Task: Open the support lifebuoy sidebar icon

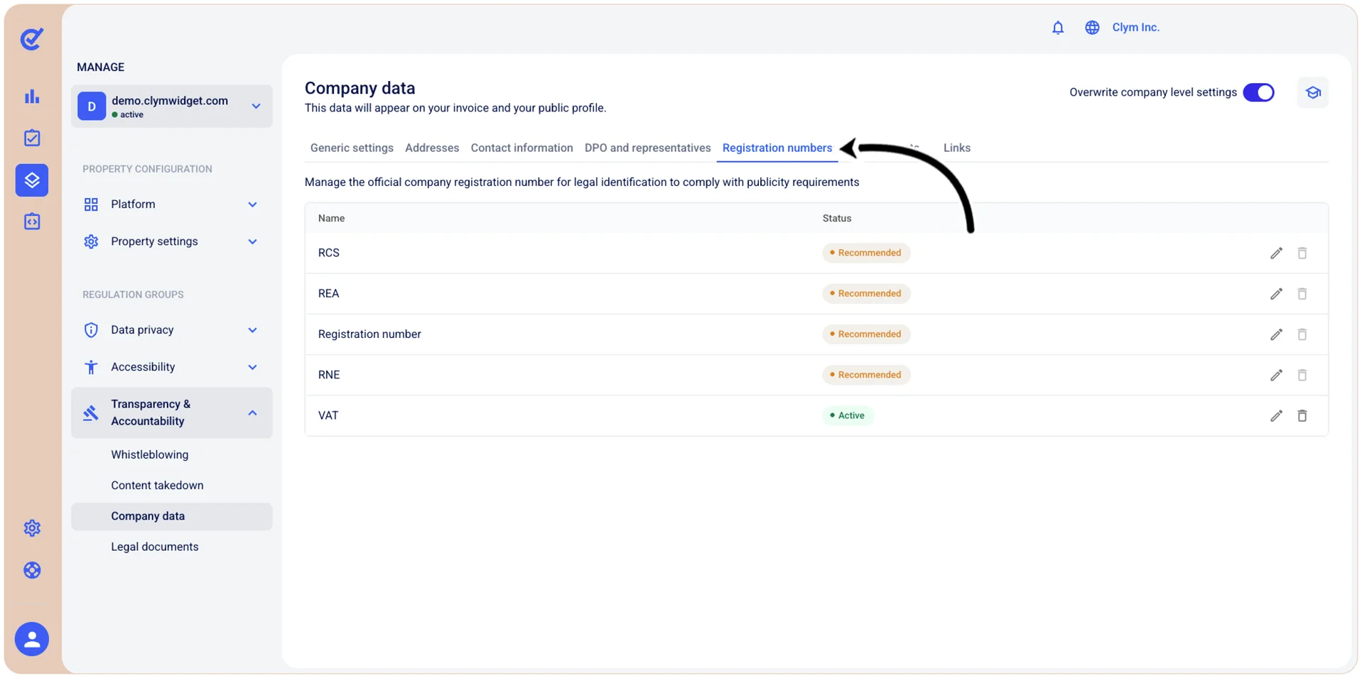Action: 32,570
